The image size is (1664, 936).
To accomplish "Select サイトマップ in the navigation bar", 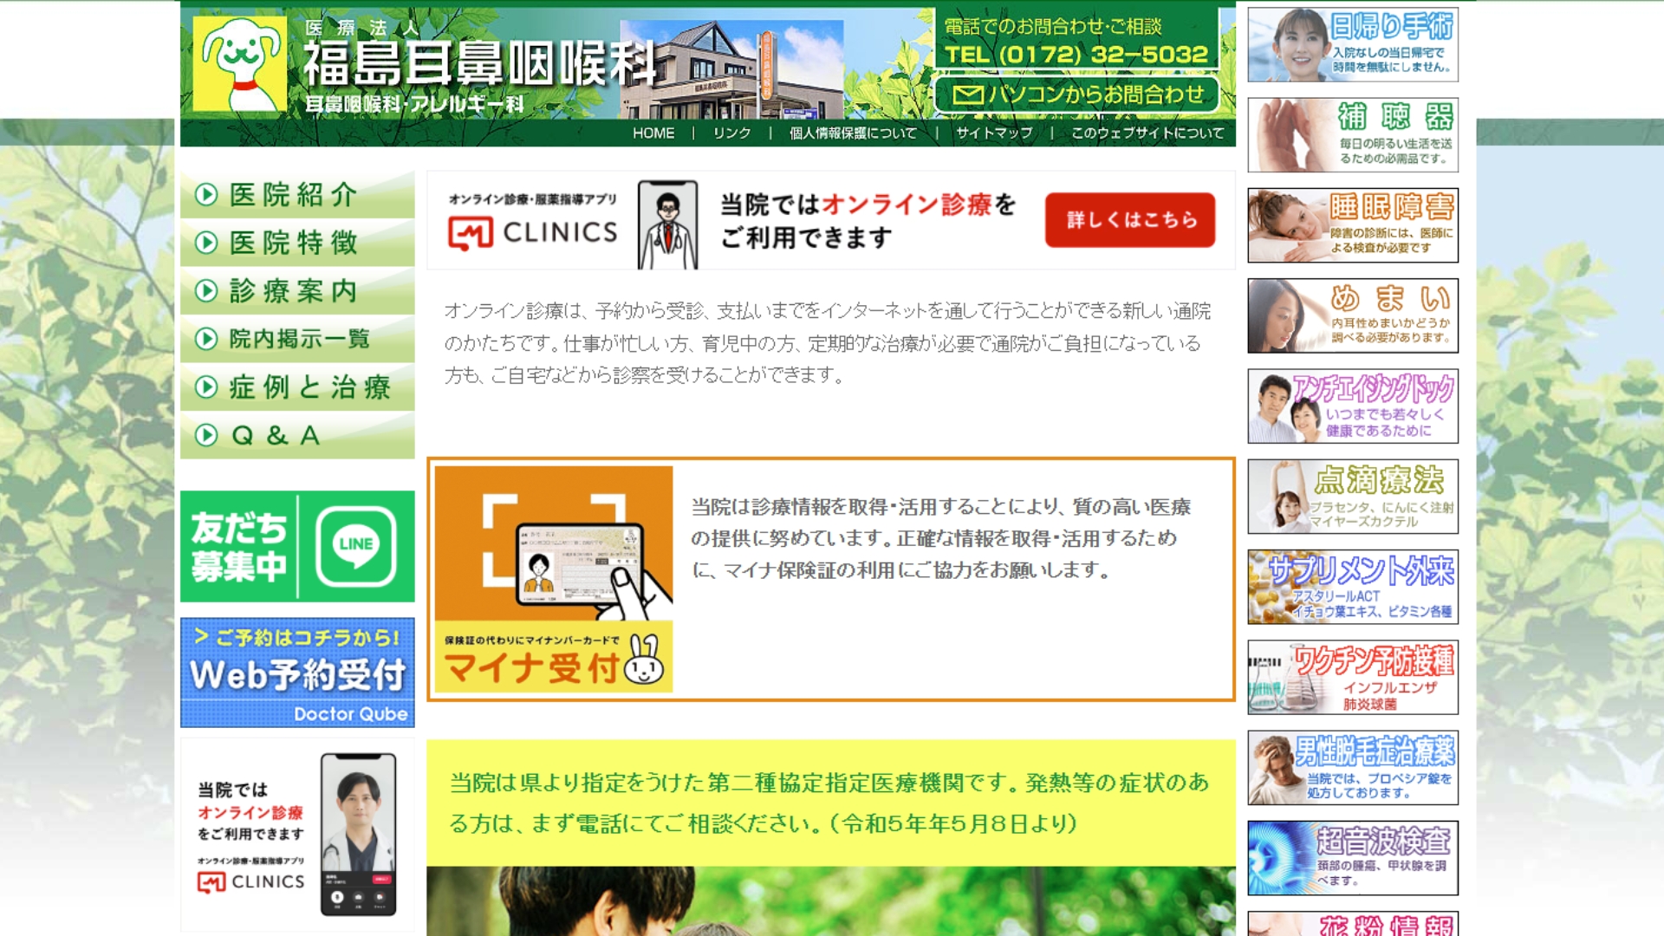I will click(x=992, y=133).
